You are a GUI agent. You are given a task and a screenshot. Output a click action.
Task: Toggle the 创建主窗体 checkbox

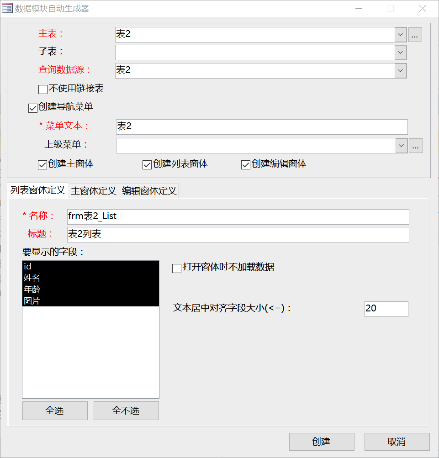(x=42, y=165)
